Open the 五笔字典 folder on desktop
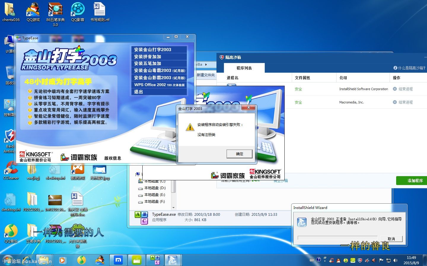Viewport: 427px width, 266px height. click(x=33, y=233)
